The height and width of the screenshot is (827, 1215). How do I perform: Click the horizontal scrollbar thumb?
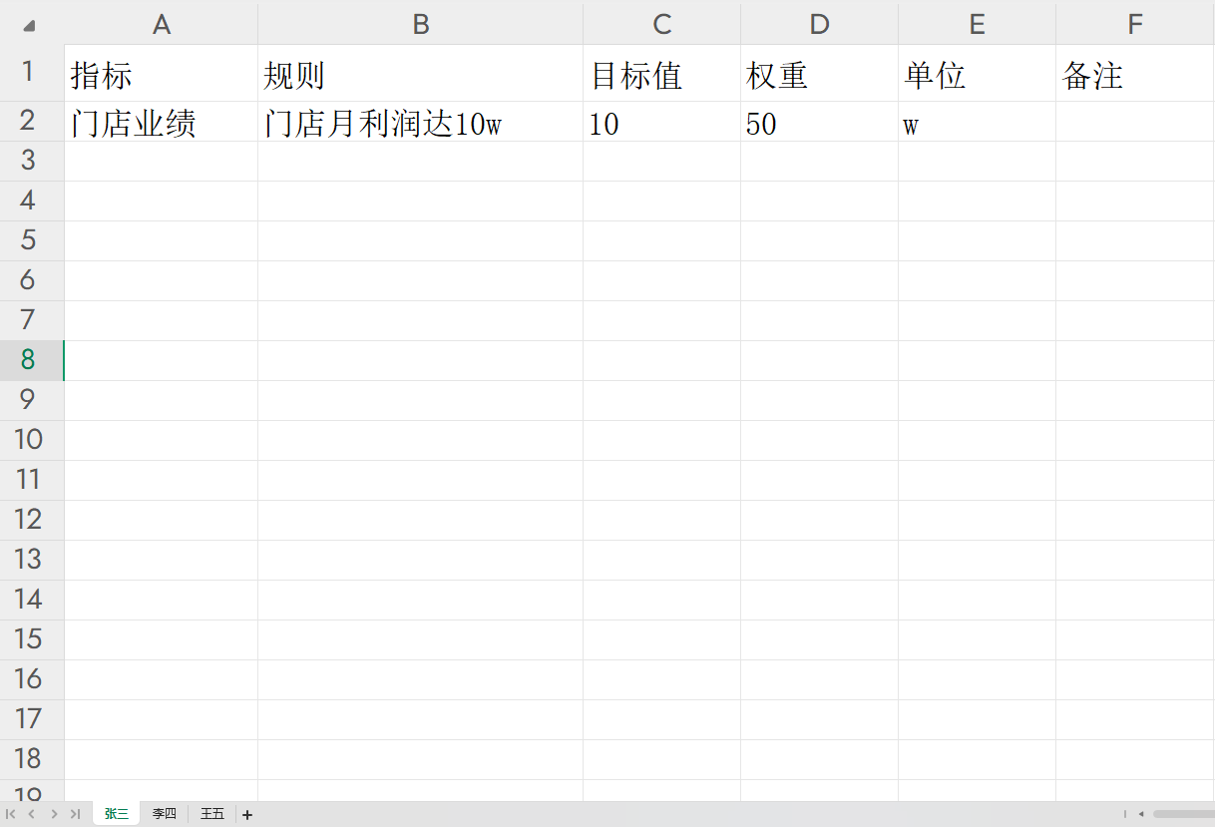1183,814
